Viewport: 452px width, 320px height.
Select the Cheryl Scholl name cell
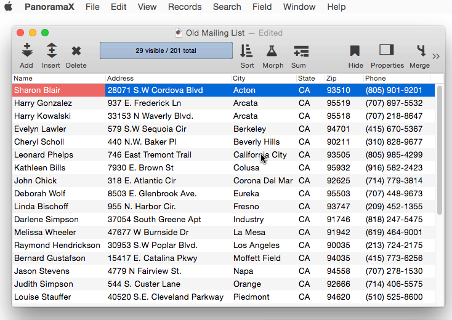point(59,142)
